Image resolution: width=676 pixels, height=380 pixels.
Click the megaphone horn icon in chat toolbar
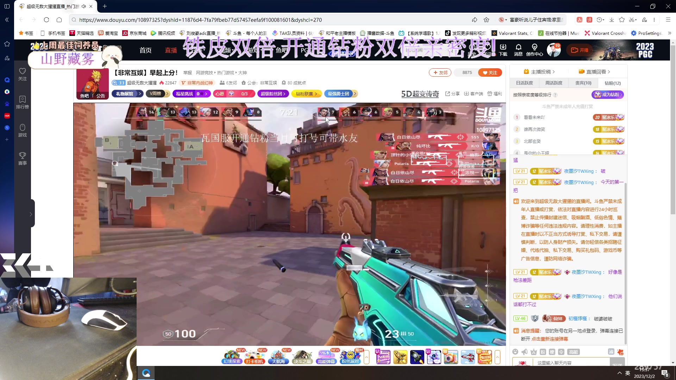tap(525, 352)
